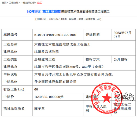Click address 沈阳市和平区仙岛南路360号 cell
Image resolution: width=137 pixels, height=118 pixels.
[x=84, y=67]
